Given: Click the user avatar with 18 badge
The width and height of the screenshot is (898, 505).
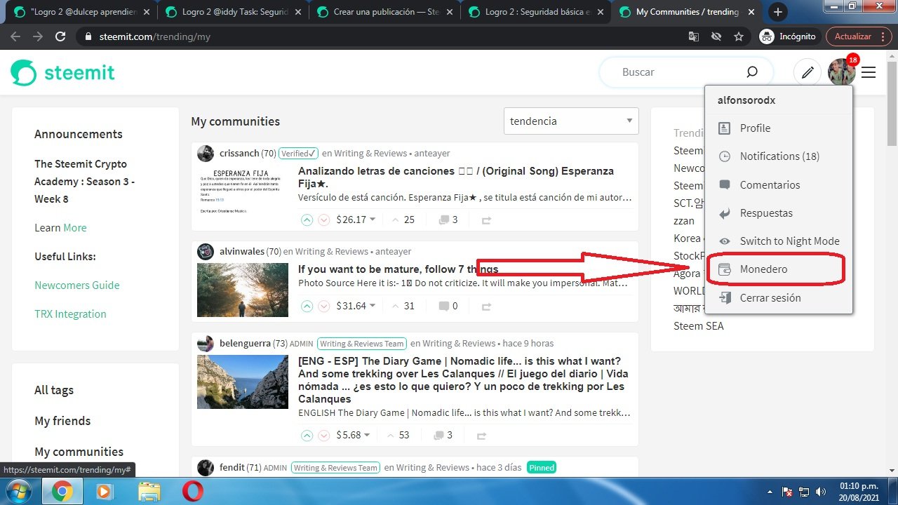Looking at the screenshot, I should point(840,71).
